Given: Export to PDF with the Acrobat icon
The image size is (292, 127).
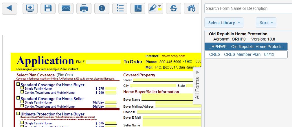Looking at the screenshot, I should point(138,8).
